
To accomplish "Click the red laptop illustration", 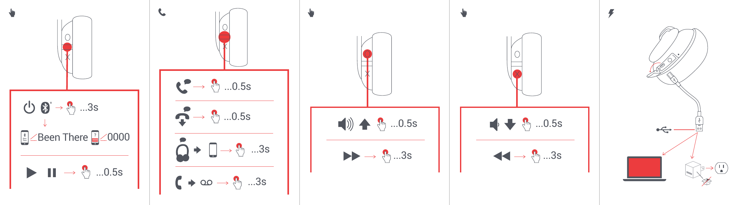I will 645,169.
